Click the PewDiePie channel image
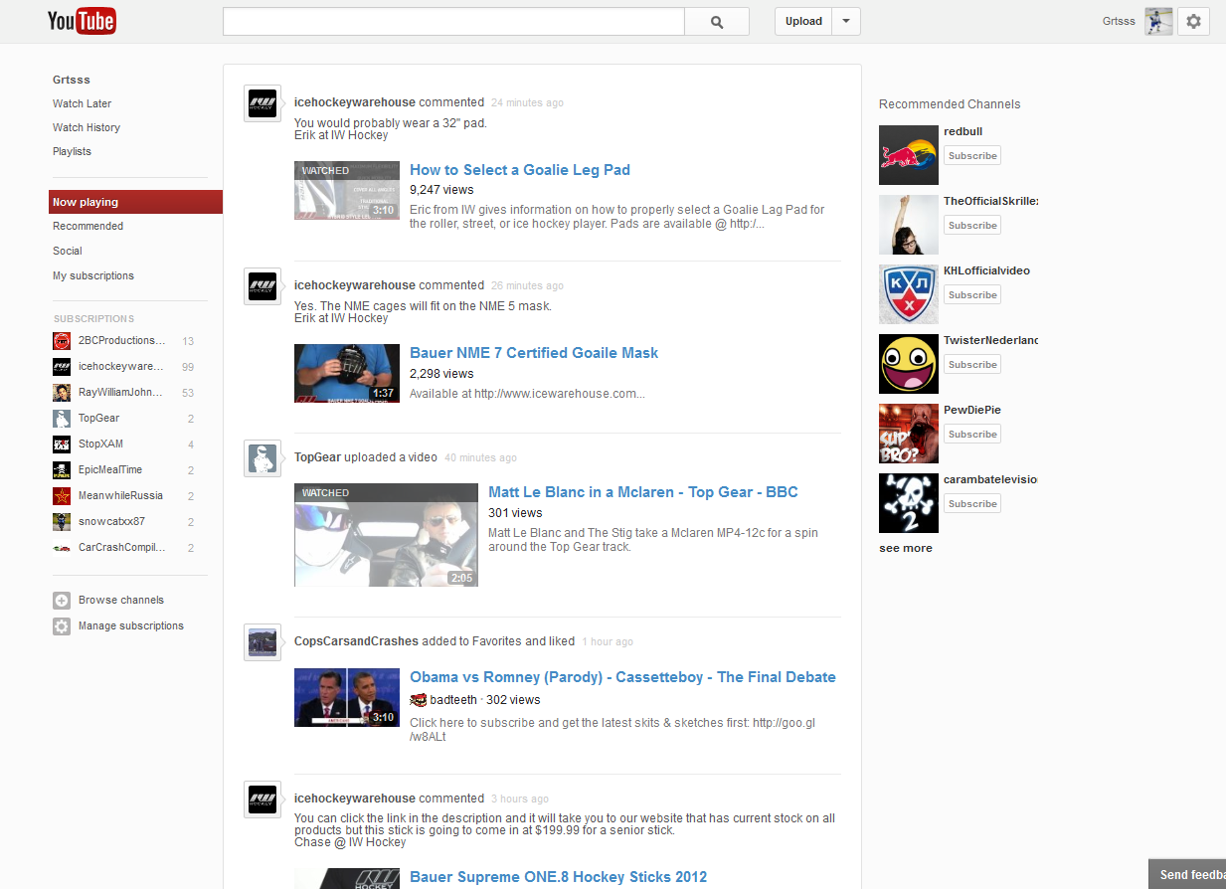Viewport: 1226px width, 889px height. click(x=909, y=434)
